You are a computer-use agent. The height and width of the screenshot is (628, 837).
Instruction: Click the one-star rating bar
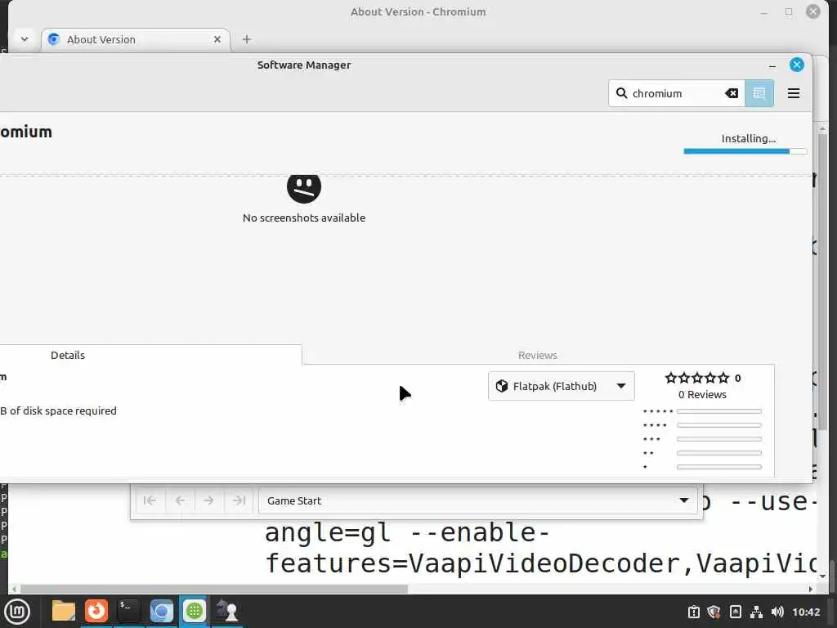pos(719,467)
